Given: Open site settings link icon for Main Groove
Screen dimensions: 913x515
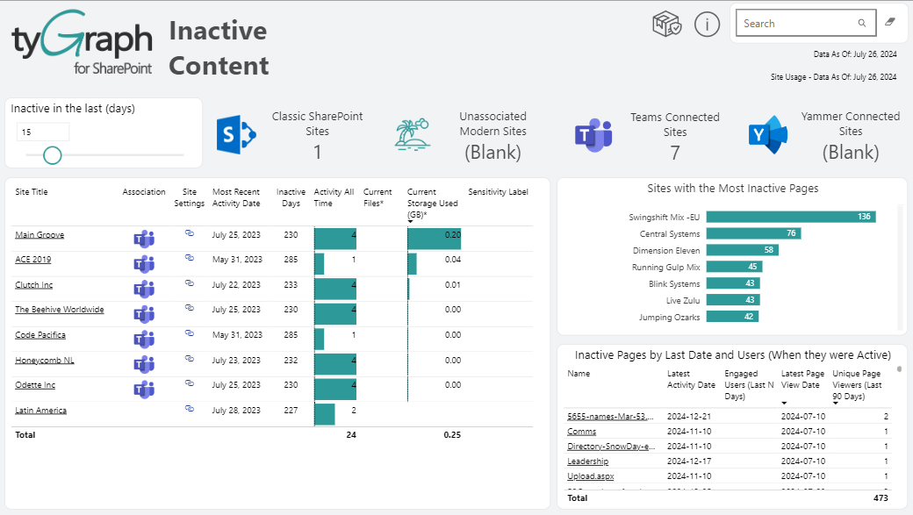Looking at the screenshot, I should (189, 233).
